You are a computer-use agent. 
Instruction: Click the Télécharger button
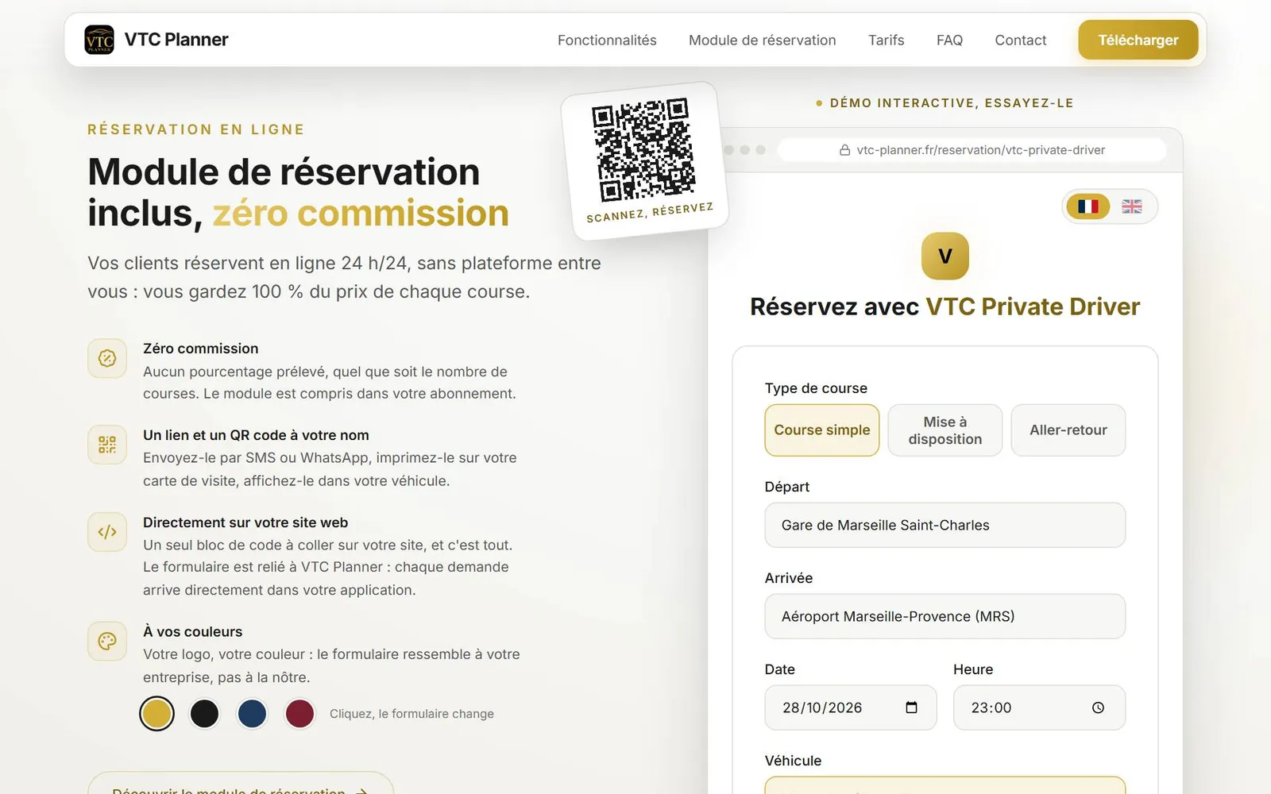click(1138, 40)
